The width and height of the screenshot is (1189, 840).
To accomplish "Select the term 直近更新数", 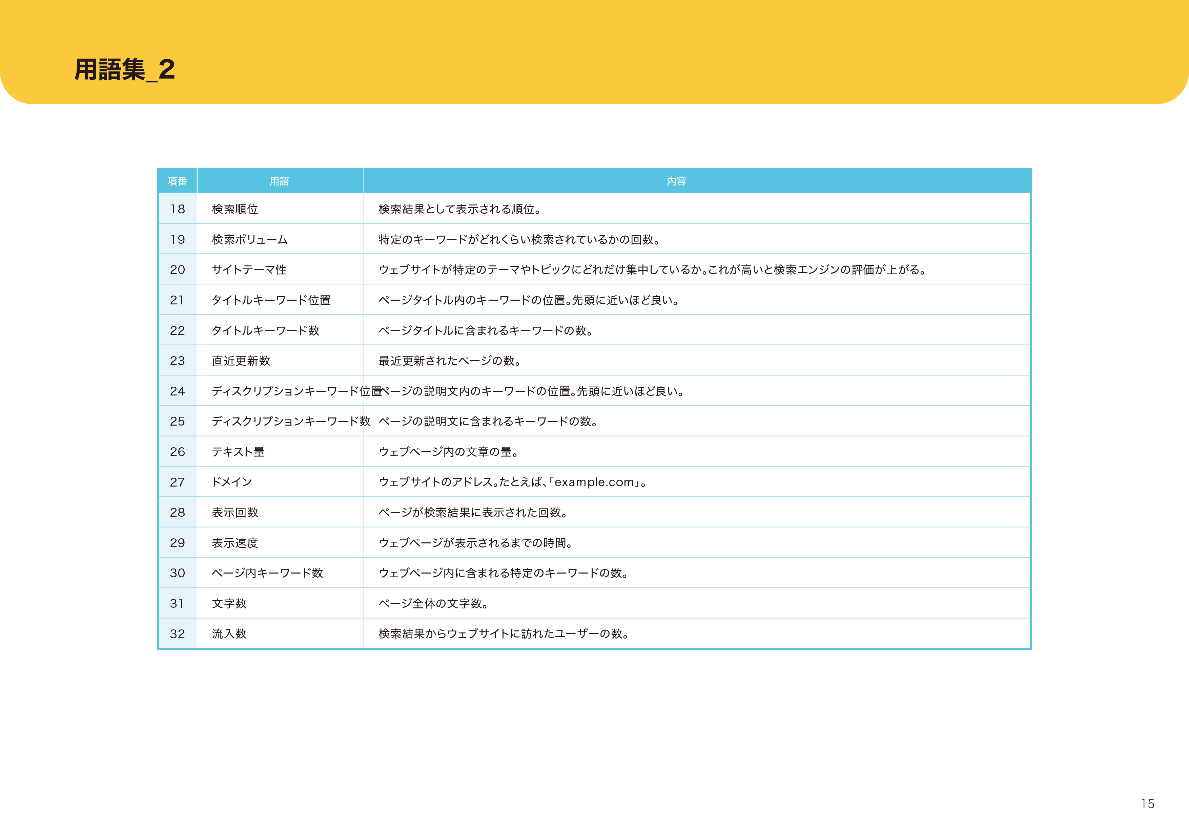I will (241, 361).
